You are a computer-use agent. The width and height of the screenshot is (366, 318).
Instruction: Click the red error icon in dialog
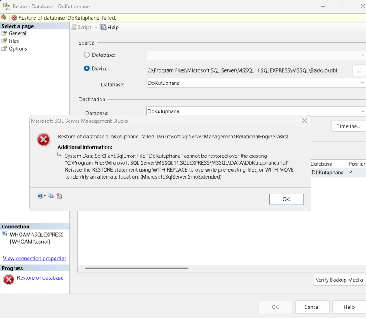click(44, 139)
